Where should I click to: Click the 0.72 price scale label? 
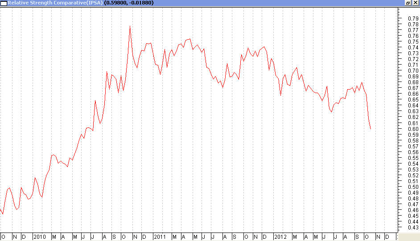coord(413,59)
